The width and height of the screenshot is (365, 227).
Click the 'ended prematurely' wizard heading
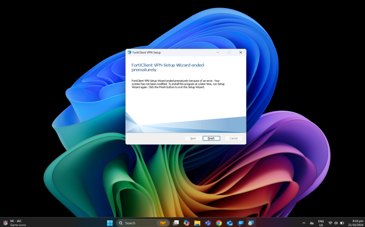168,67
